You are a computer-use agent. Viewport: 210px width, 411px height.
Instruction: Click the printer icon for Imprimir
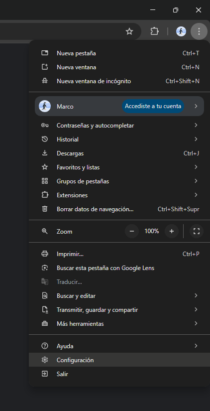45,254
